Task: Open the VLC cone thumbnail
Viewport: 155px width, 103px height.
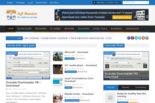Action: (58, 69)
